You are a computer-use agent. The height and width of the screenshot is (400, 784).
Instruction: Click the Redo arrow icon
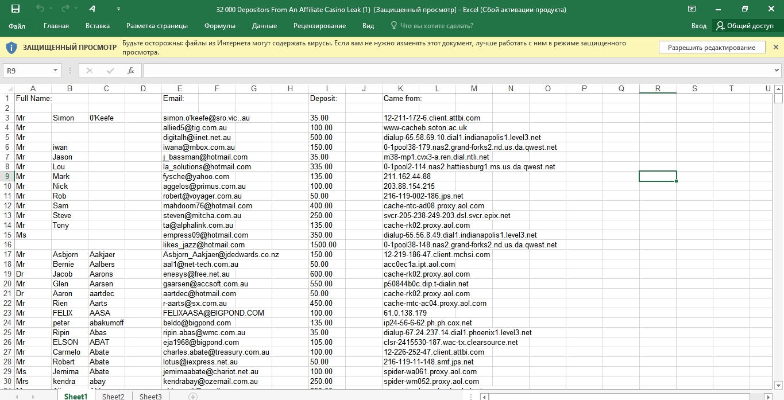65,9
